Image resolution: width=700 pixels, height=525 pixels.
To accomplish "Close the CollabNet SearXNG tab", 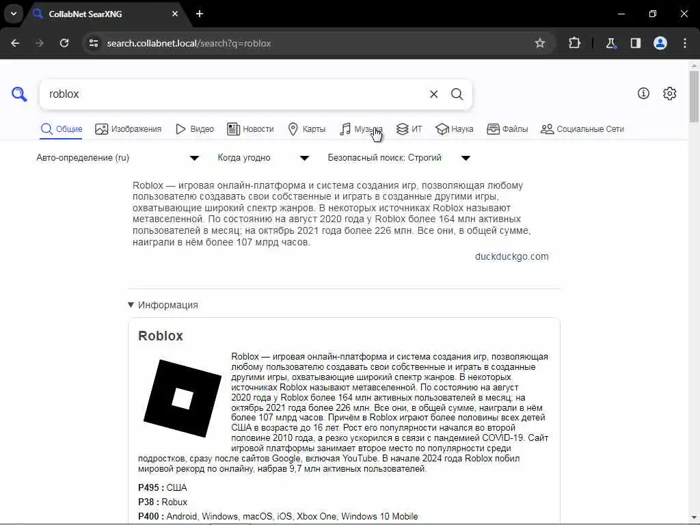I will (175, 14).
